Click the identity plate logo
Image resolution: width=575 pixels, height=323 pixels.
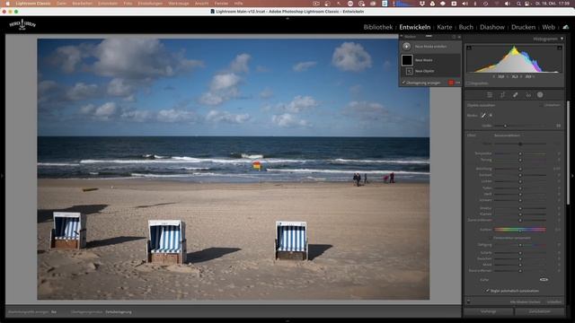(x=22, y=24)
